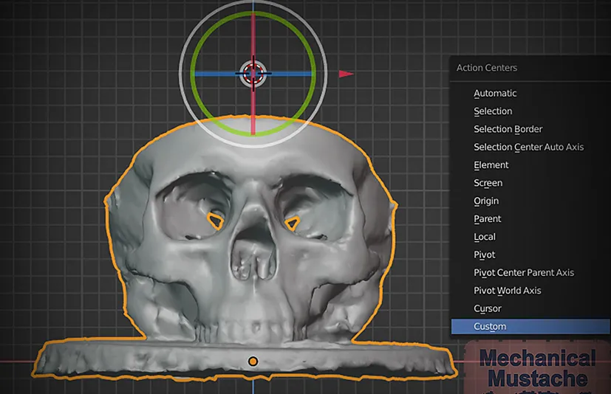The width and height of the screenshot is (611, 394).
Task: Pick Selection Border from Action Centers
Action: point(530,129)
